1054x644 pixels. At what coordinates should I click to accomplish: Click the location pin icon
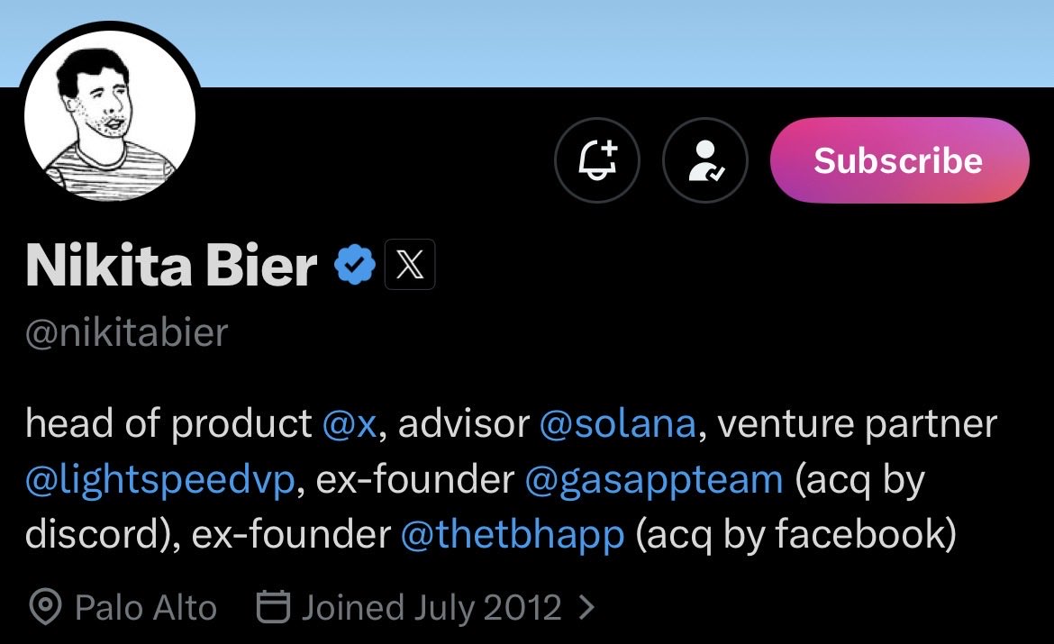43,608
